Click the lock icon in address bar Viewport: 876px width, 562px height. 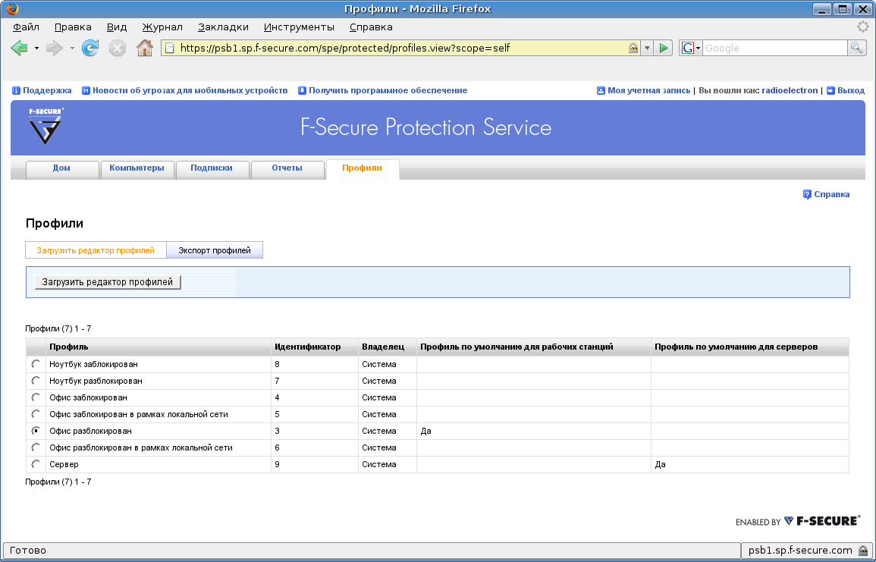click(633, 48)
